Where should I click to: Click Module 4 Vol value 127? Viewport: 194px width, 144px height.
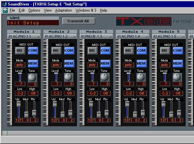pyautogui.click(x=127, y=120)
